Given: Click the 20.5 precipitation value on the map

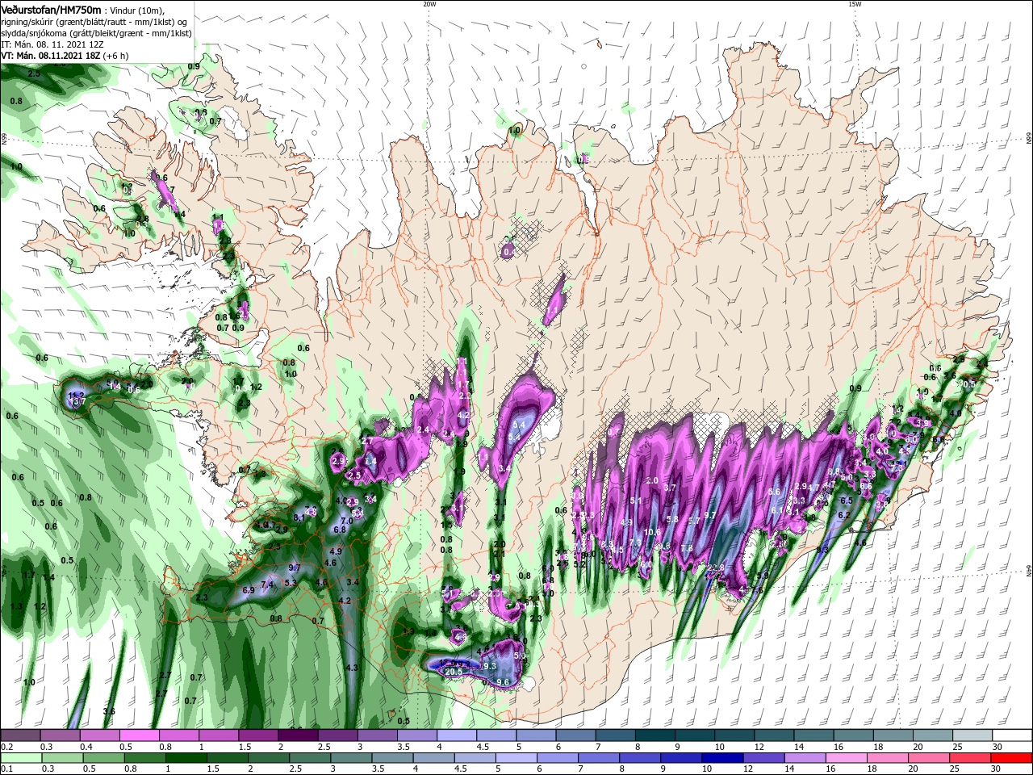Looking at the screenshot, I should click(x=454, y=672).
